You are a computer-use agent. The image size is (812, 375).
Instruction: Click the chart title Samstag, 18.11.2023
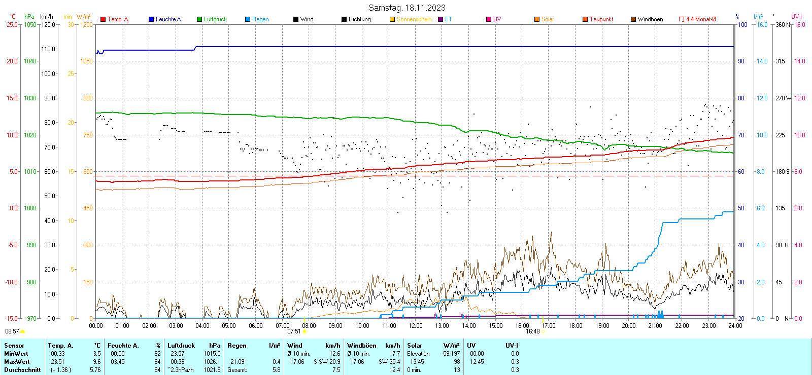407,8
